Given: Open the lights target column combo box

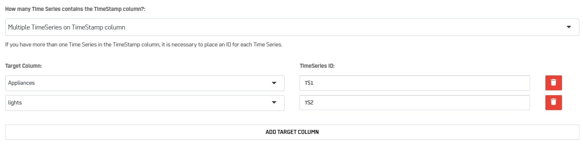Looking at the screenshot, I should pos(145,103).
